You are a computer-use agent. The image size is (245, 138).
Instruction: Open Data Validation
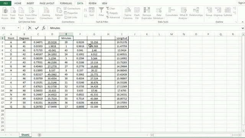[x=158, y=13]
